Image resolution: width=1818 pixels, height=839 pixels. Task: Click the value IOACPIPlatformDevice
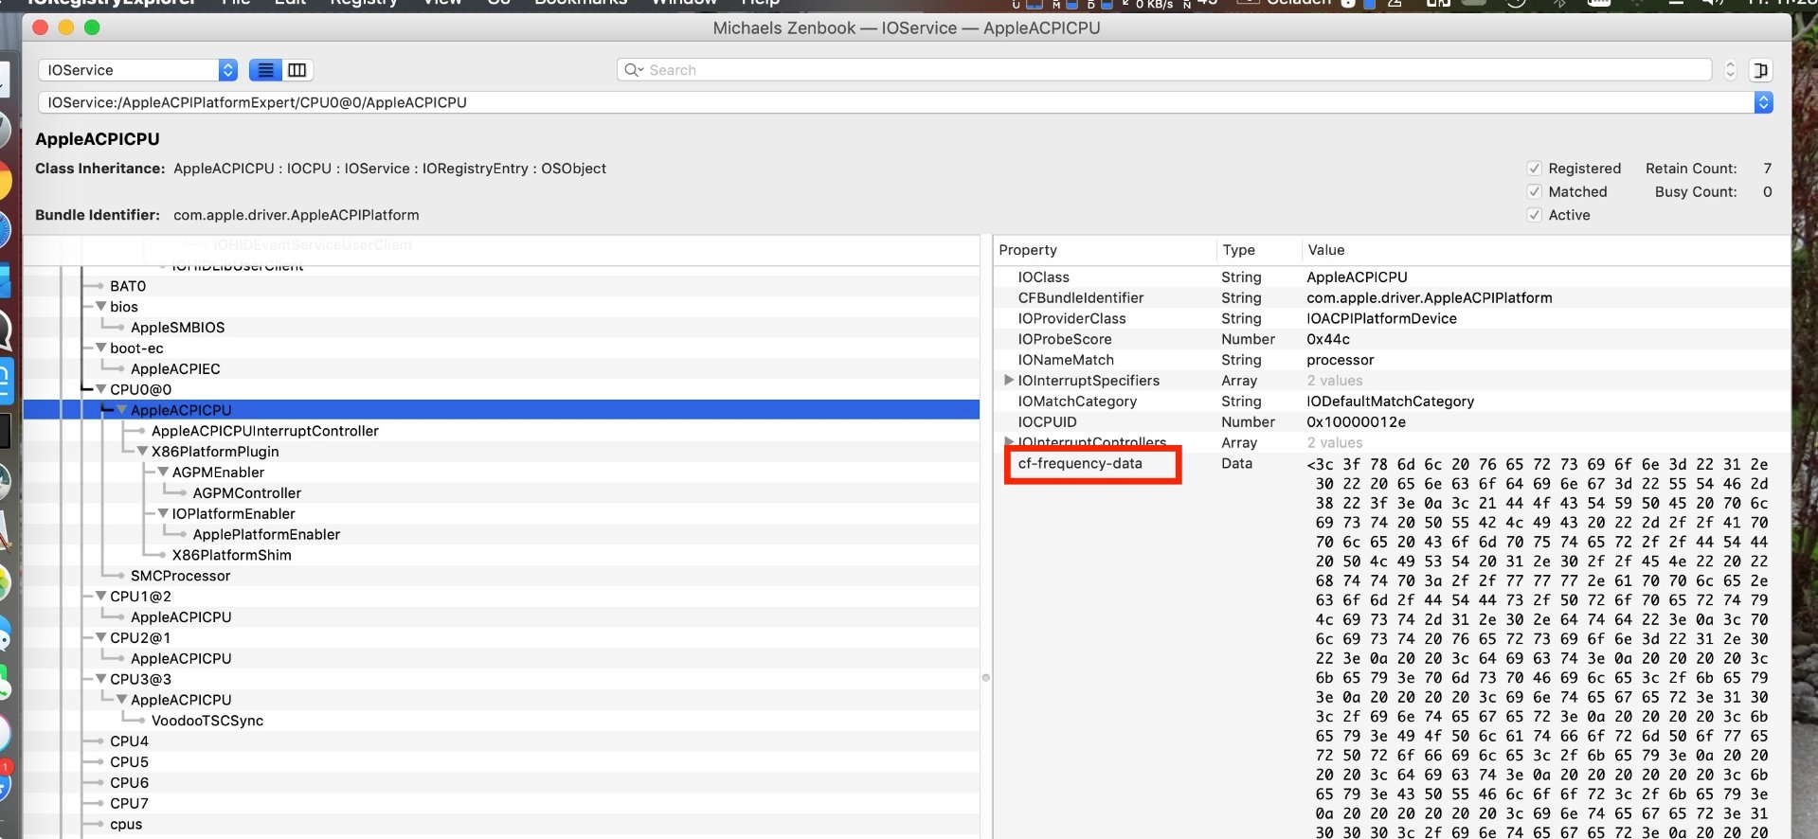[x=1381, y=319]
